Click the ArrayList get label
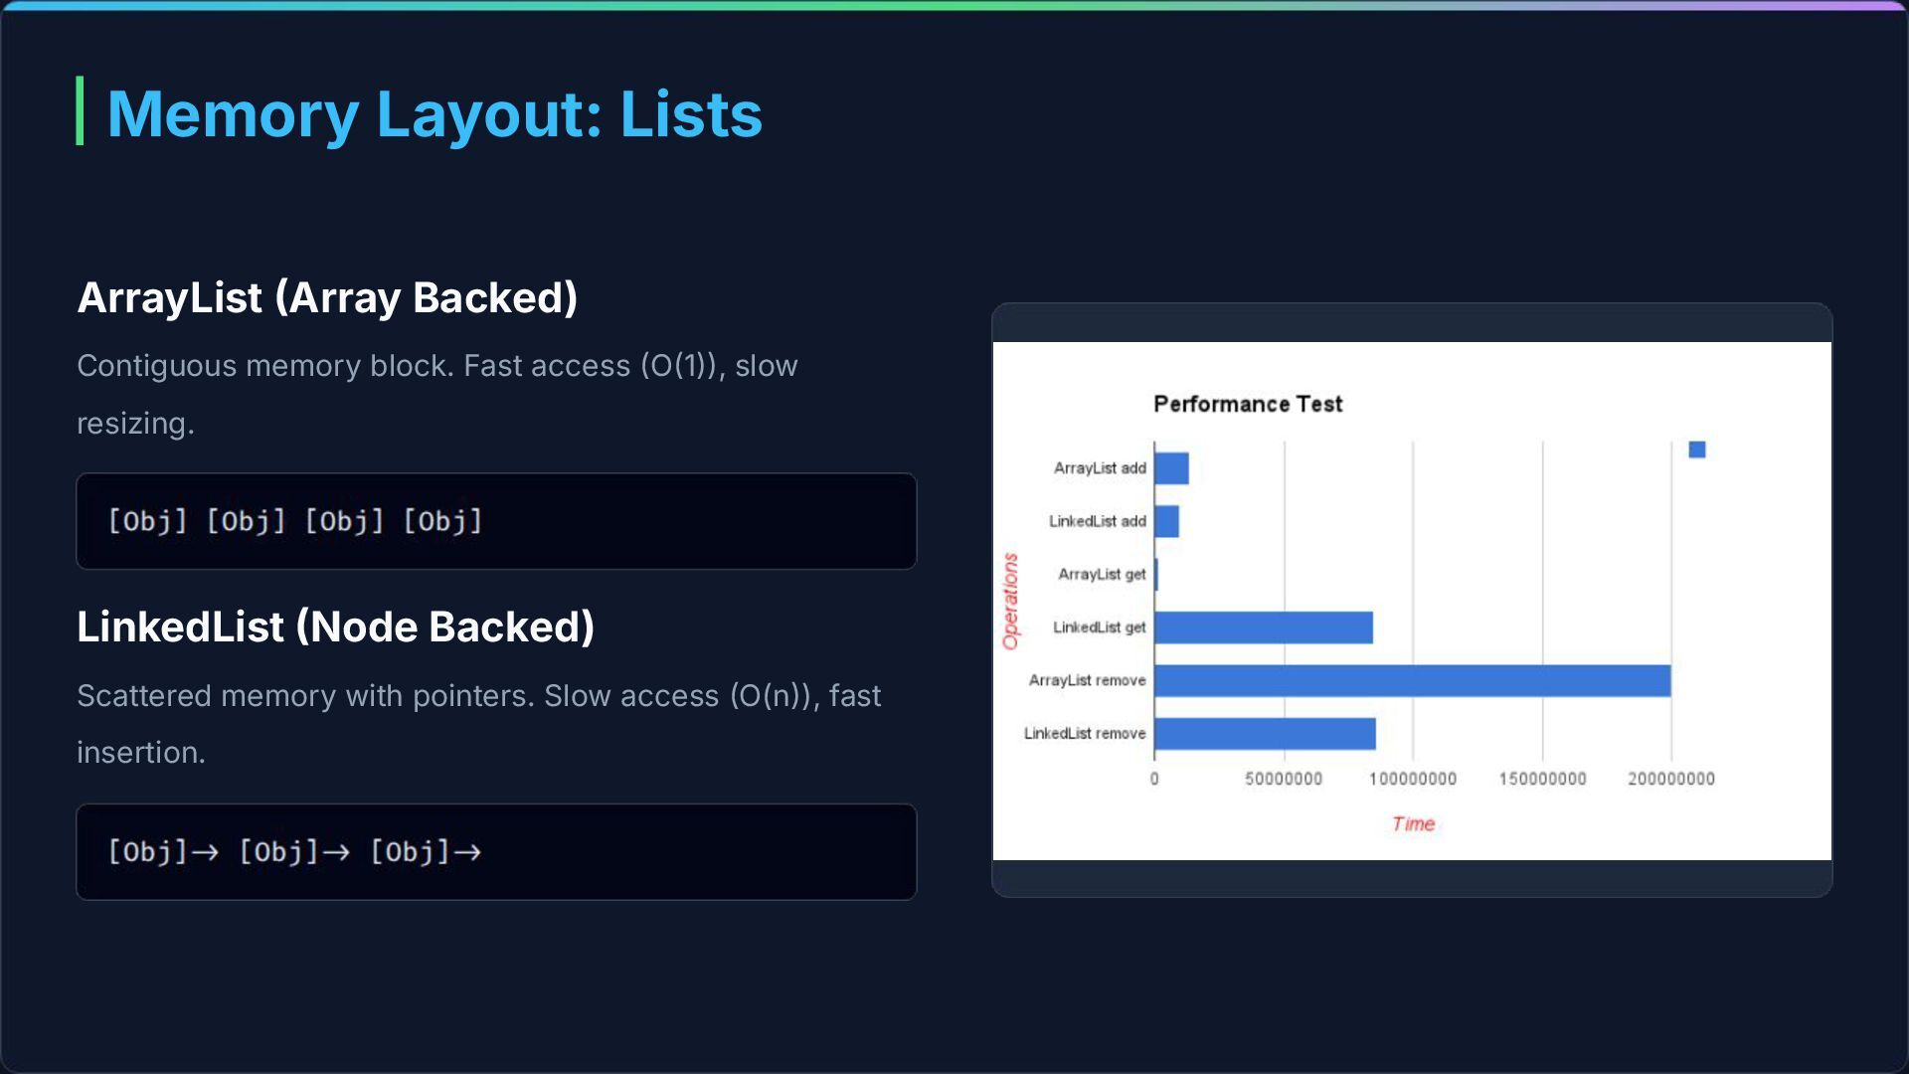The height and width of the screenshot is (1074, 1909). tap(1101, 575)
